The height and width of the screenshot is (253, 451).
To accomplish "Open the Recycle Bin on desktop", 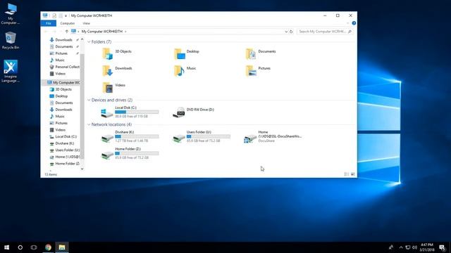I will click(x=11, y=40).
